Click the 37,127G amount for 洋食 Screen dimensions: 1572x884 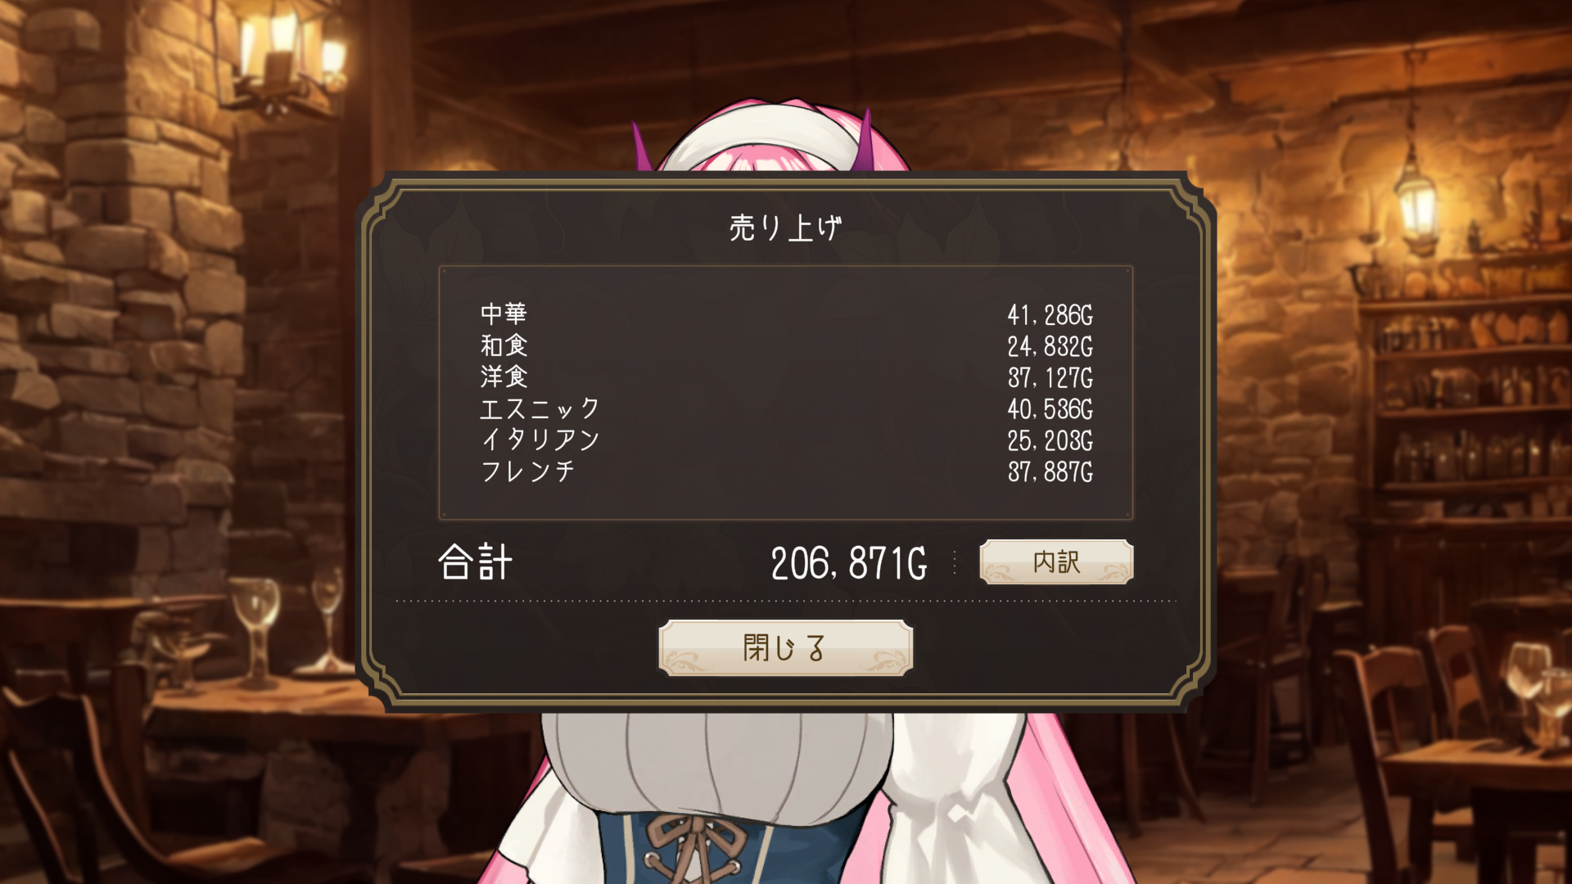click(x=1050, y=378)
